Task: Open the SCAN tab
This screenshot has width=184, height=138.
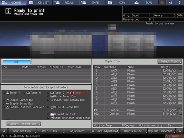Action: coord(145,2)
